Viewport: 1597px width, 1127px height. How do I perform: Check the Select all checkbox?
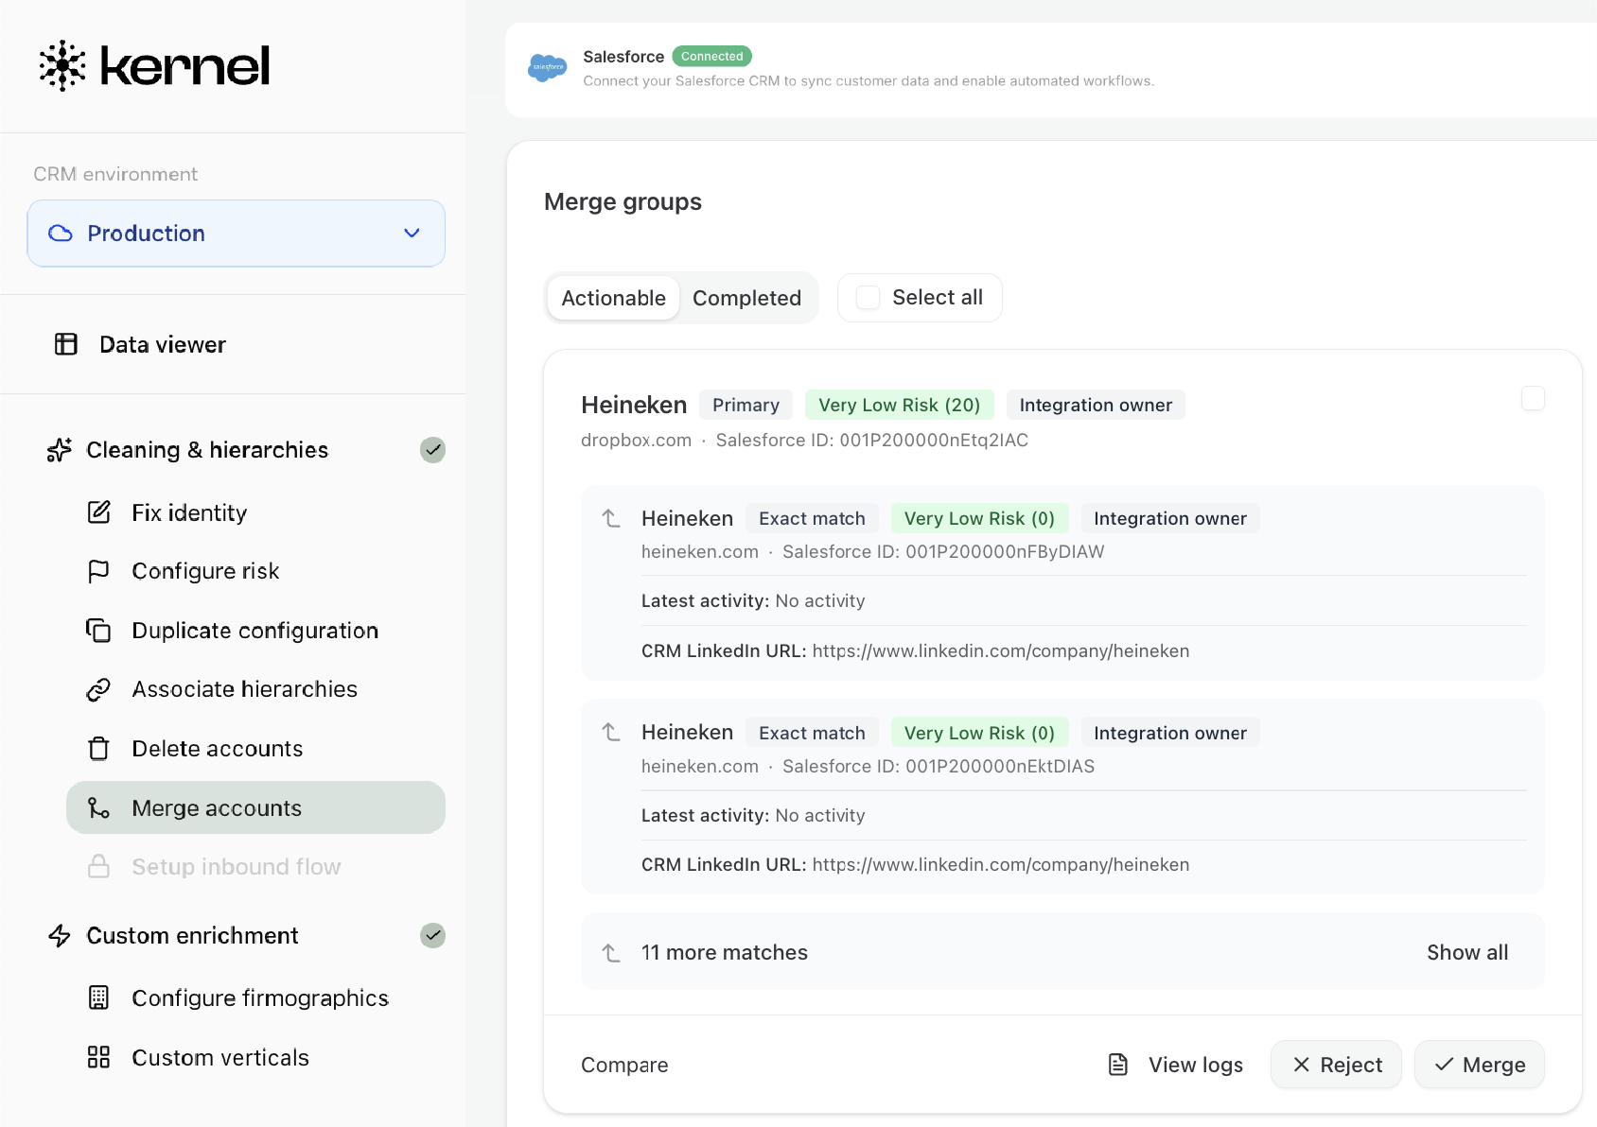(x=868, y=298)
